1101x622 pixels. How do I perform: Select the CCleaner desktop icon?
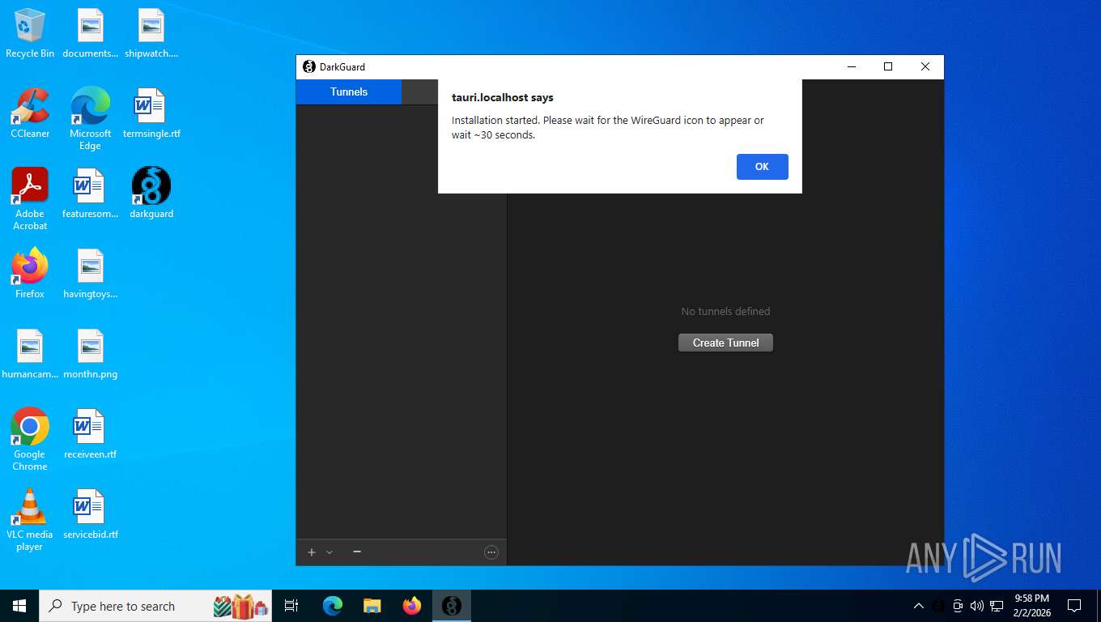30,113
